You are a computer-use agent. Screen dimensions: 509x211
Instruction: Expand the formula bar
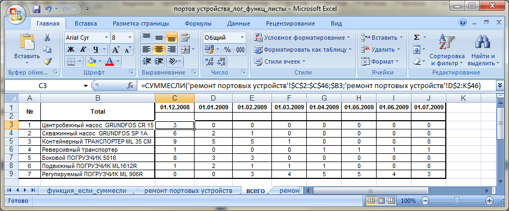click(x=499, y=85)
